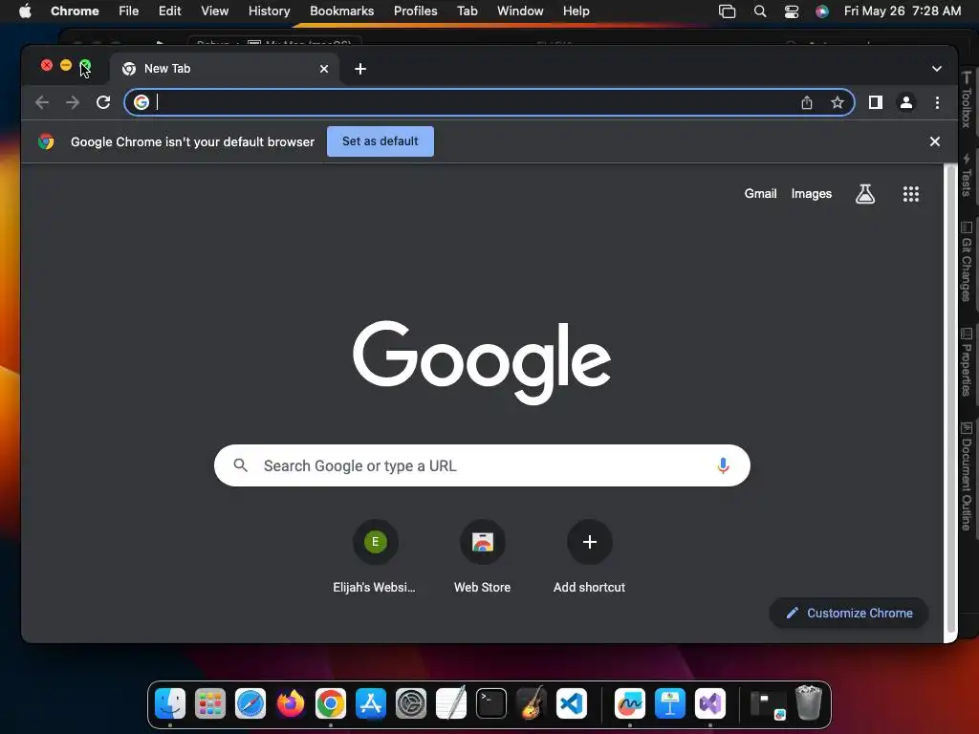Open Freeform from the Dock
The image size is (979, 734).
click(629, 703)
